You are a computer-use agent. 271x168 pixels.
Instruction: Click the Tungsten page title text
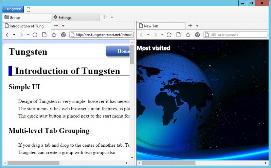tap(28, 52)
